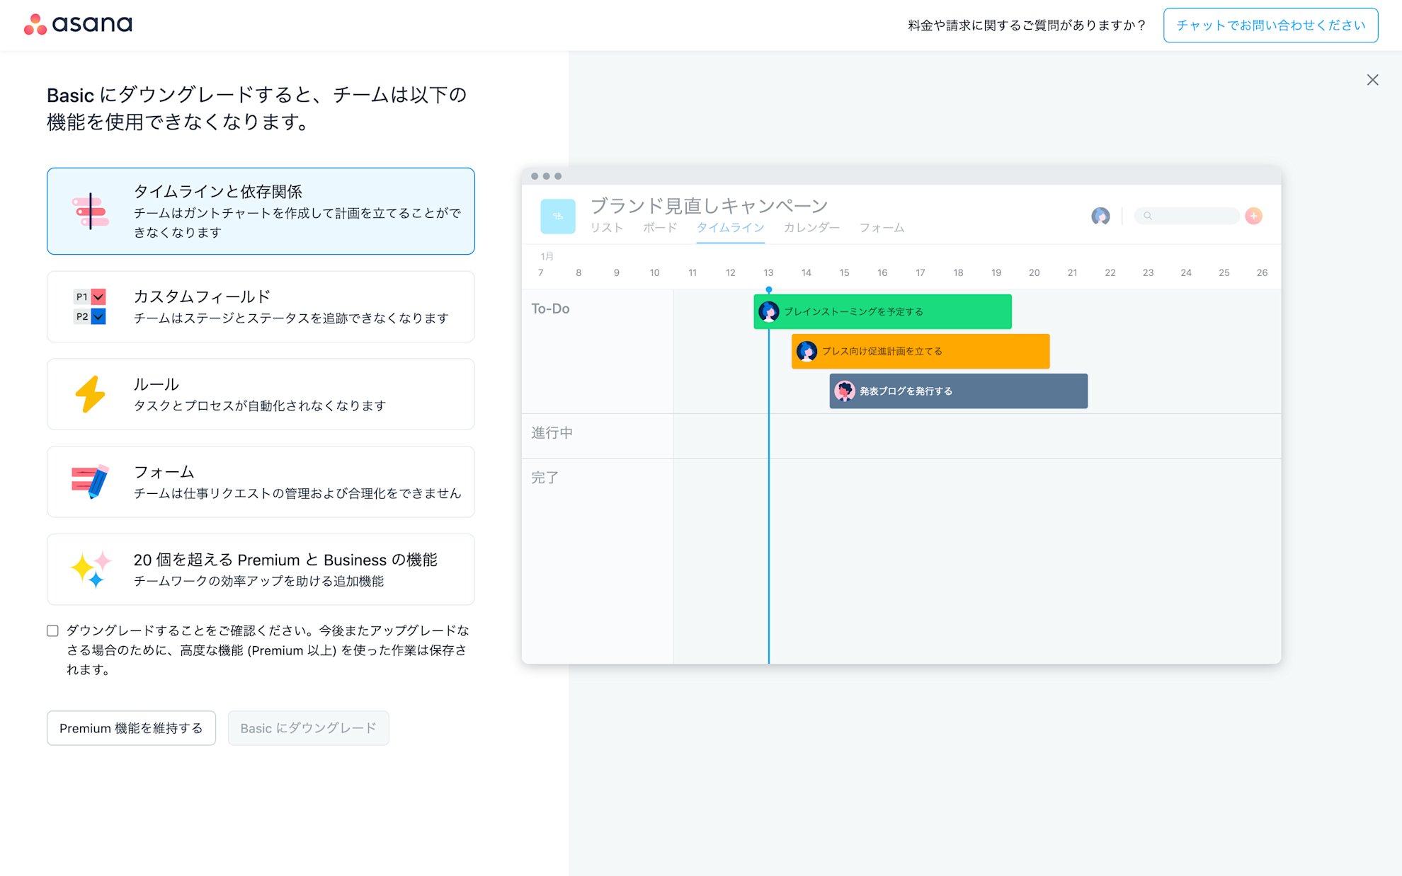Click the custom fields P1 P2 icon
The image size is (1402, 876).
pyautogui.click(x=90, y=306)
